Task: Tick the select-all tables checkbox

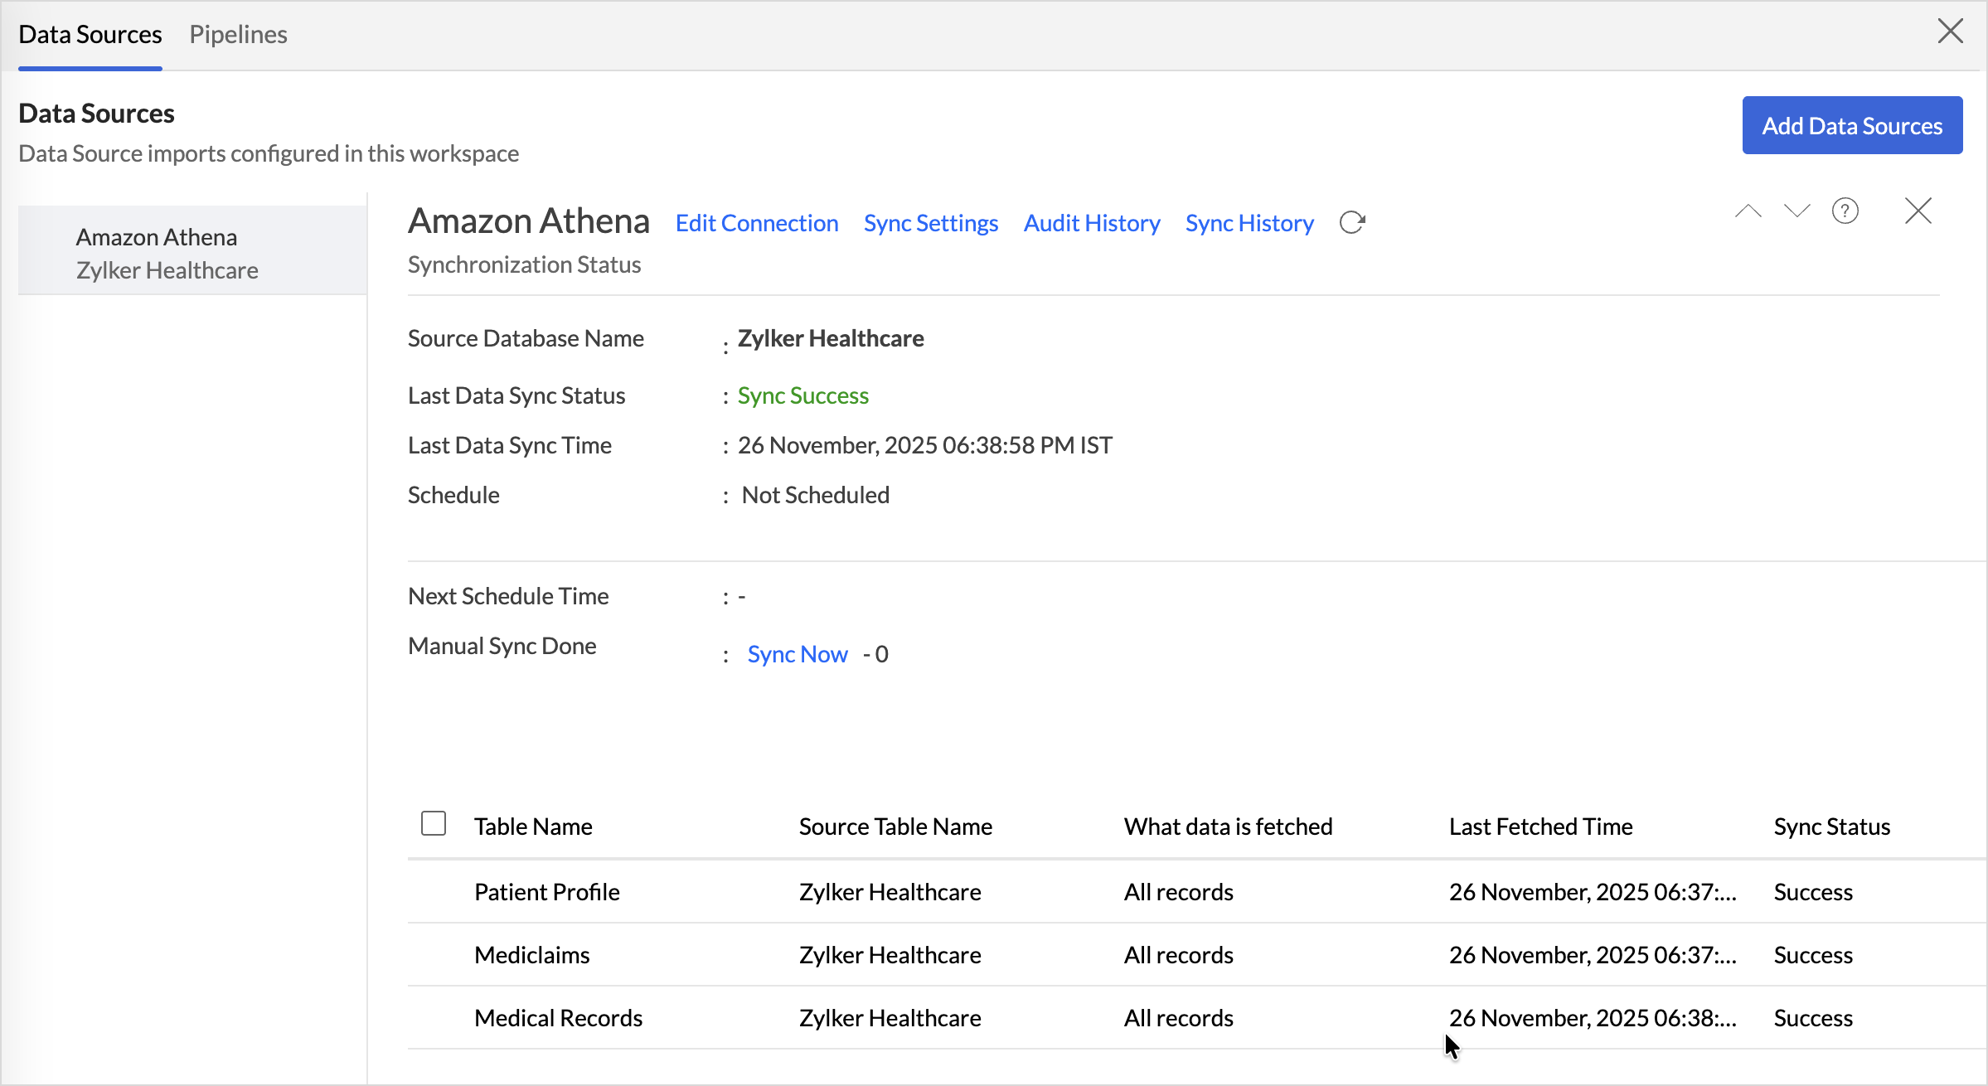Action: coord(434,823)
